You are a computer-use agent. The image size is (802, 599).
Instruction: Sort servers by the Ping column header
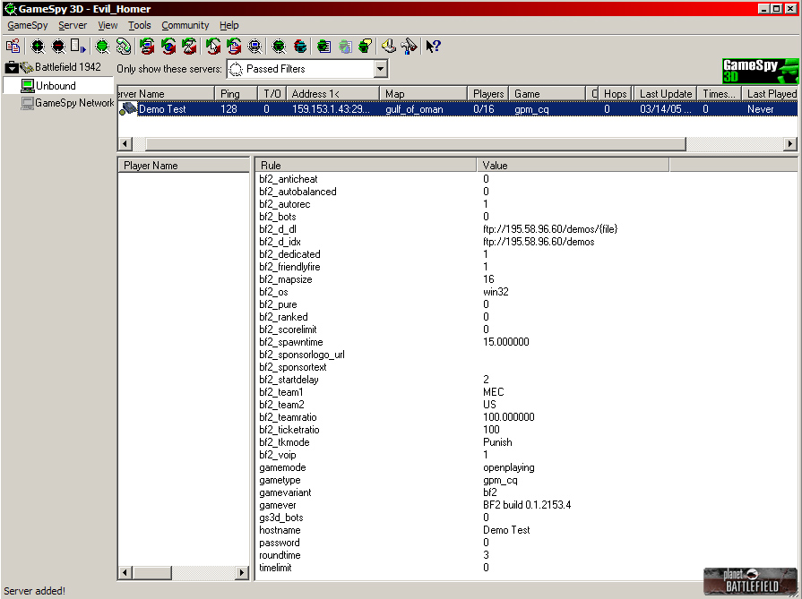(236, 93)
